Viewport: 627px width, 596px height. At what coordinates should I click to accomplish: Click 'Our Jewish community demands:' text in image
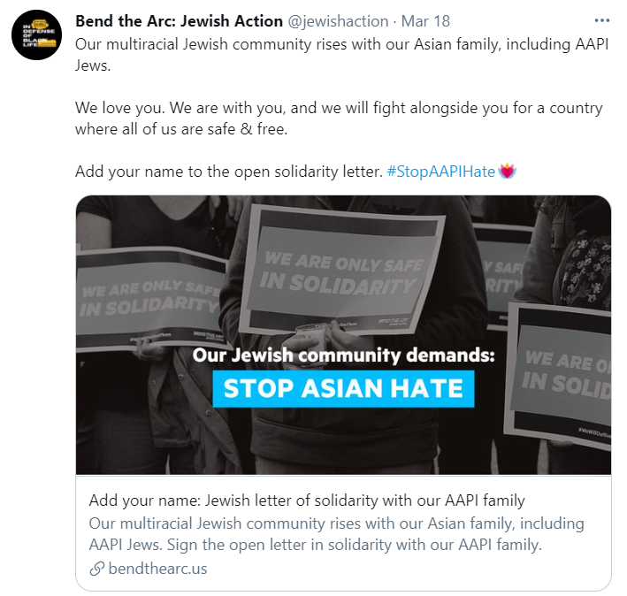[343, 355]
